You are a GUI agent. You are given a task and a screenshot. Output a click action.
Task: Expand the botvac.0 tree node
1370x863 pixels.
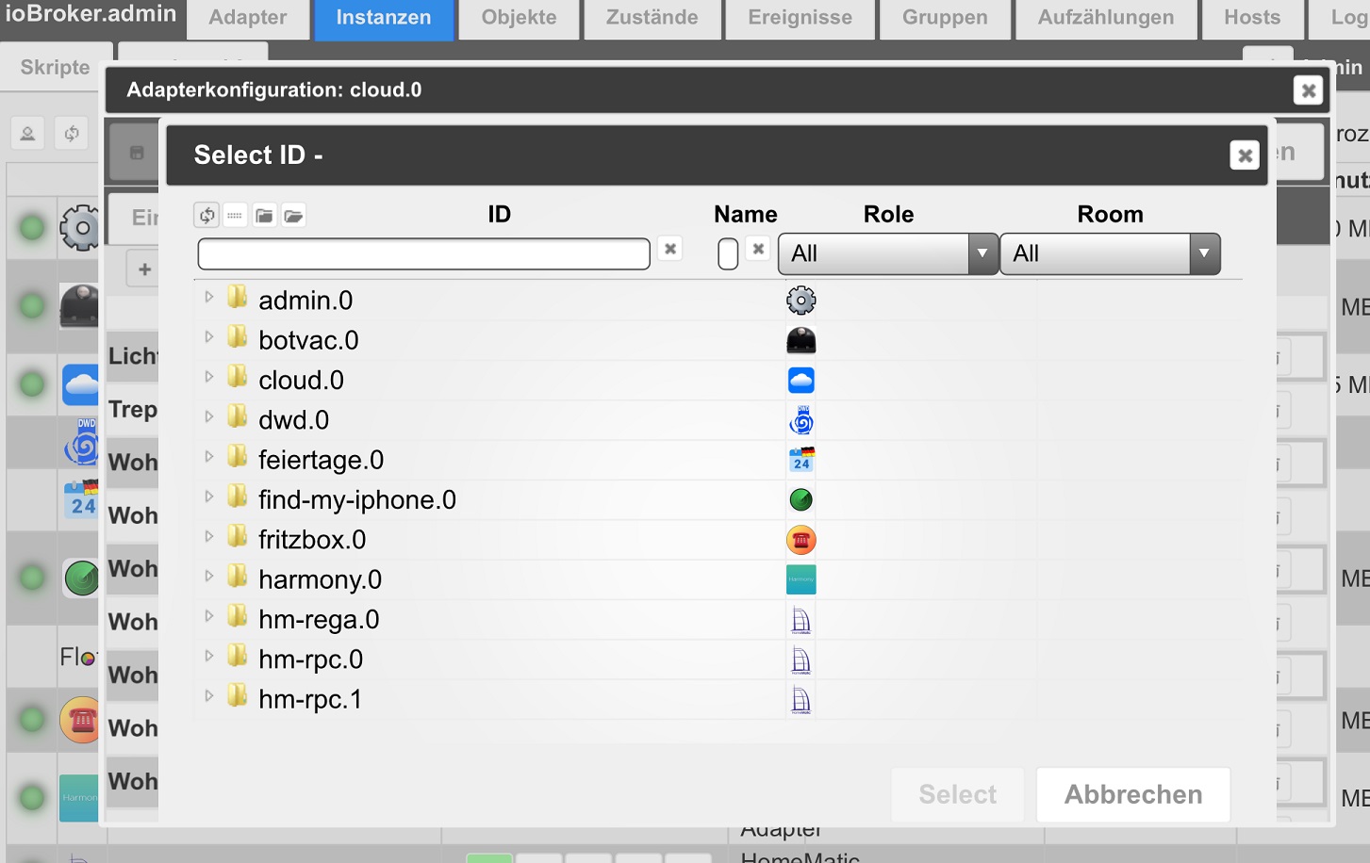click(x=209, y=337)
